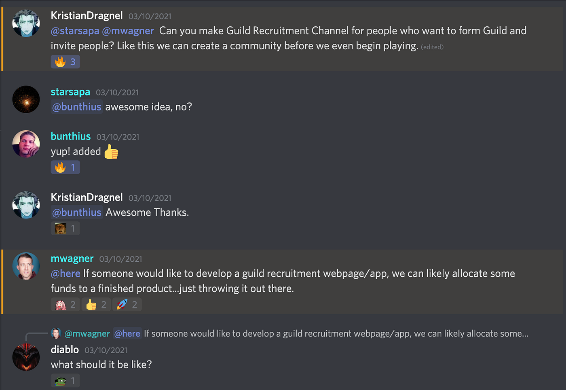Open KristianDragnel's profile via his avatar
Viewport: 566px width, 390px height.
(x=25, y=23)
